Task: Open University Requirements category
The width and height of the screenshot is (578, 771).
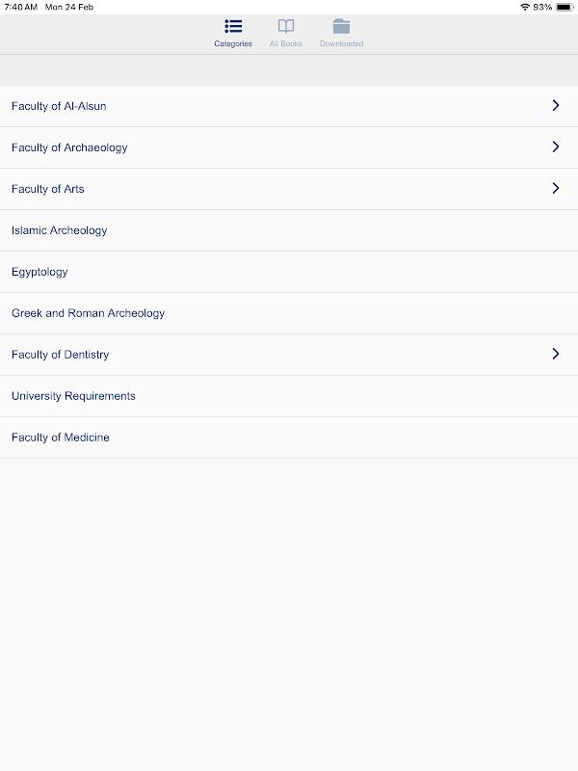Action: [x=289, y=396]
